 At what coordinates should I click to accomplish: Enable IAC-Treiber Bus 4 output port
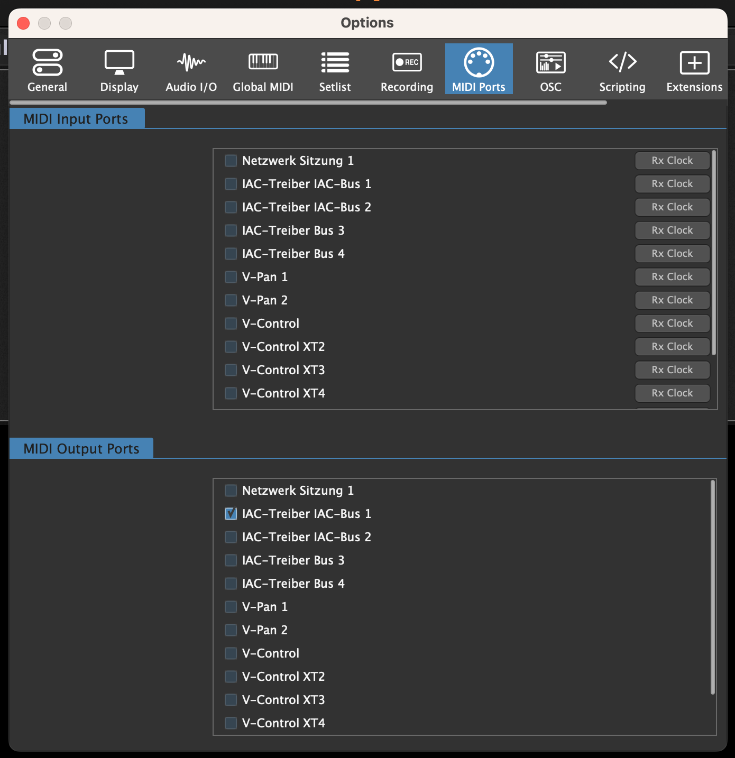tap(231, 584)
